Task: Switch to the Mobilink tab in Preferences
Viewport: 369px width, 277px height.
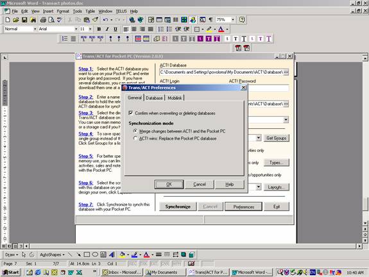Action: pyautogui.click(x=175, y=98)
